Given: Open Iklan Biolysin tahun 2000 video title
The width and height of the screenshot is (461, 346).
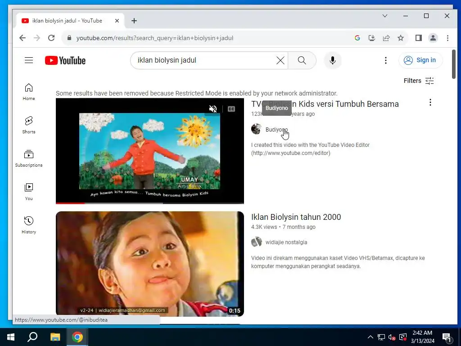Looking at the screenshot, I should [296, 217].
